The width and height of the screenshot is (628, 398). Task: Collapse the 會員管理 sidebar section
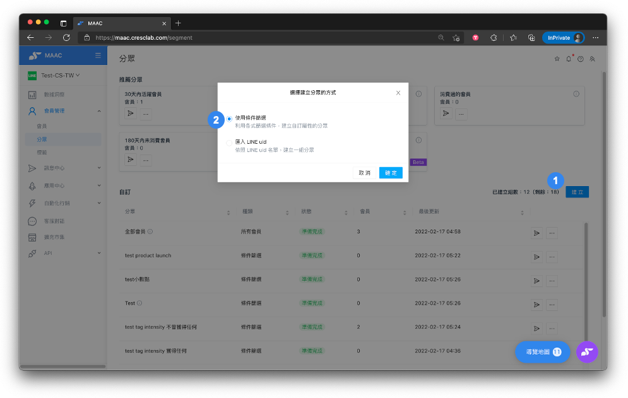[x=63, y=111]
